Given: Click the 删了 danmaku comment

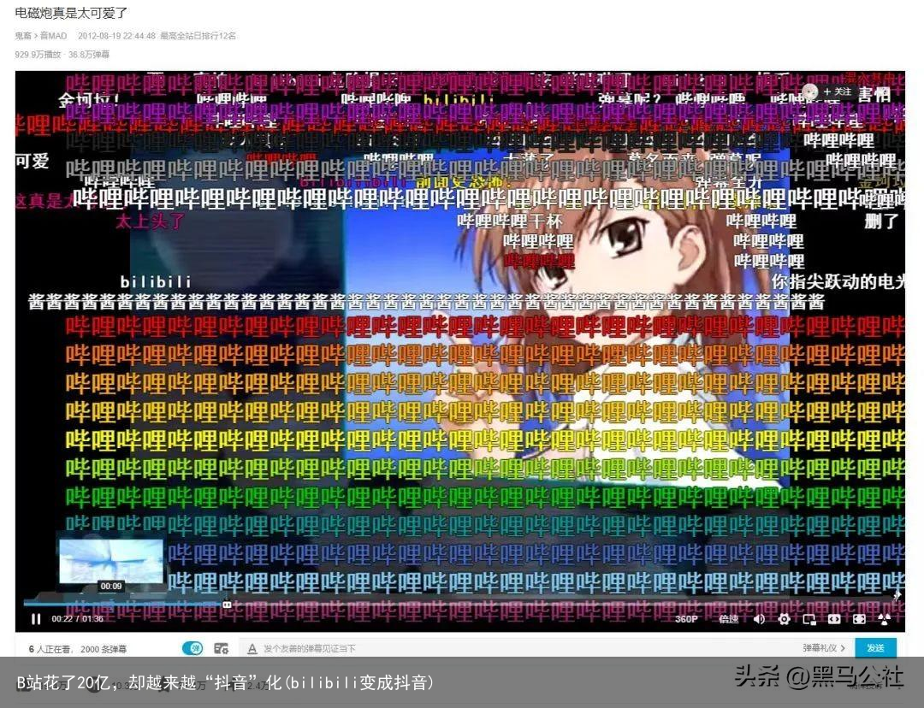Looking at the screenshot, I should [881, 221].
